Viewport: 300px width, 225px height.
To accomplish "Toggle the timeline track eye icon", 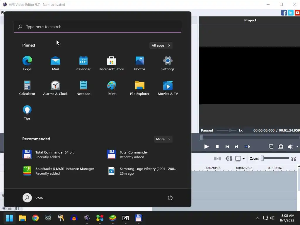I will coord(4,208).
